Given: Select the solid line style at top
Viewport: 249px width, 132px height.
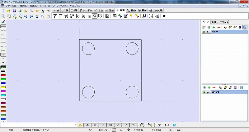Looking at the screenshot, I should 3,27.
